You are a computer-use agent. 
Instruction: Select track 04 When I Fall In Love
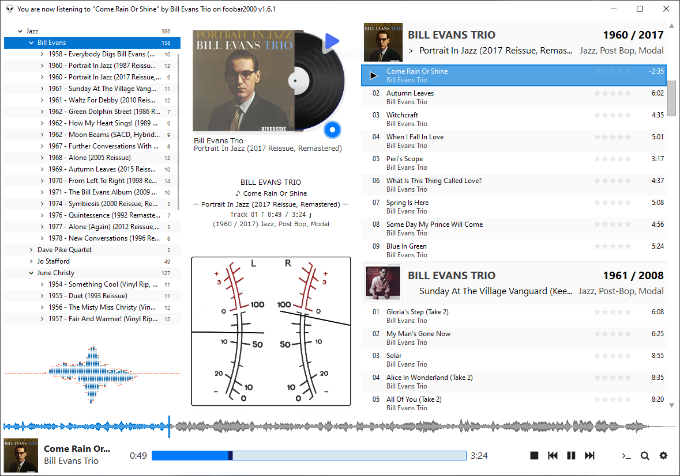pyautogui.click(x=513, y=141)
